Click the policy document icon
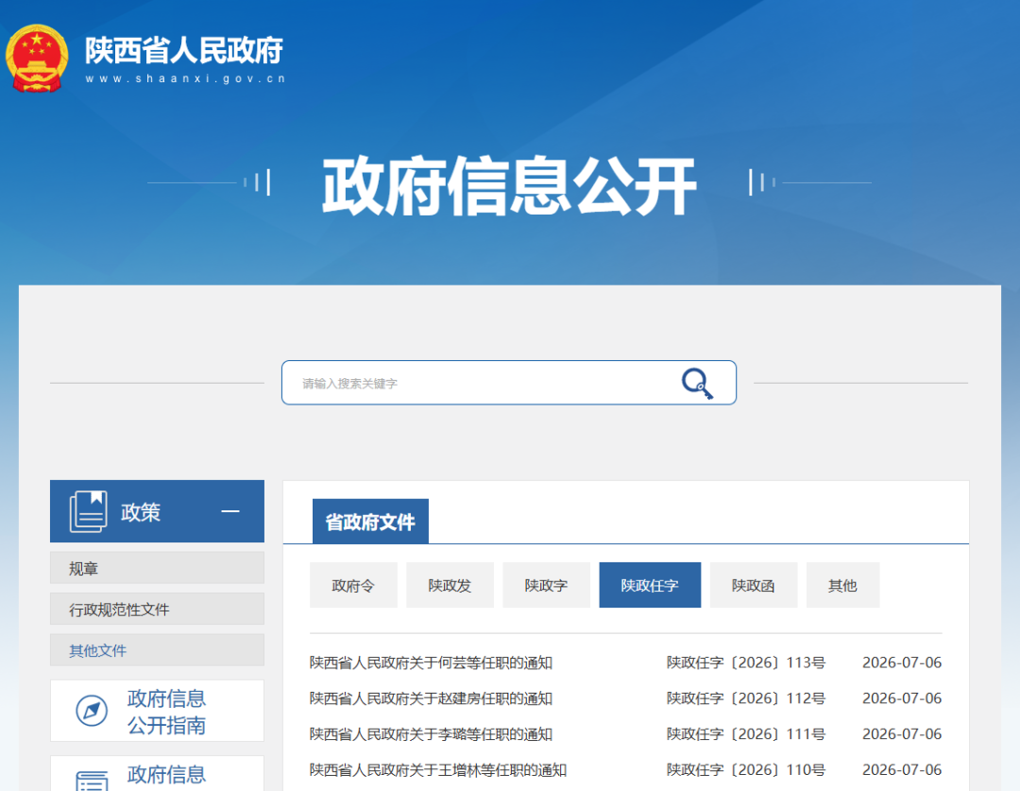This screenshot has width=1020, height=791. (x=88, y=511)
